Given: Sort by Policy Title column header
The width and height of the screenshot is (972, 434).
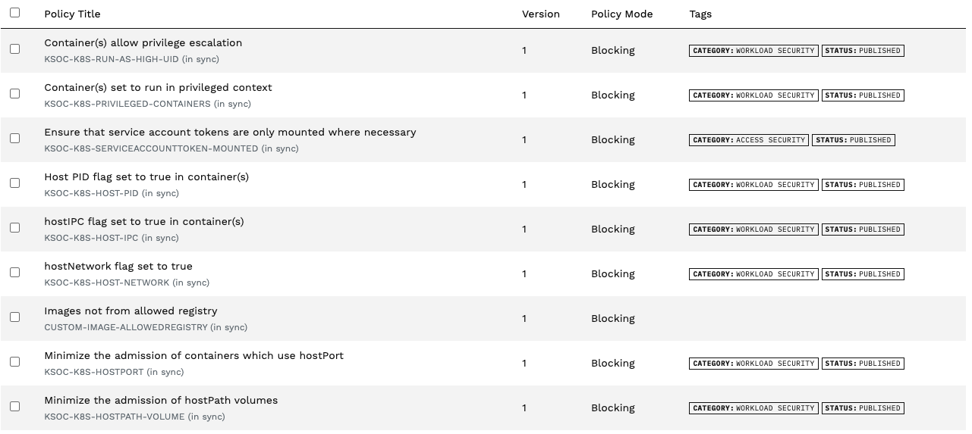Looking at the screenshot, I should click(x=72, y=14).
